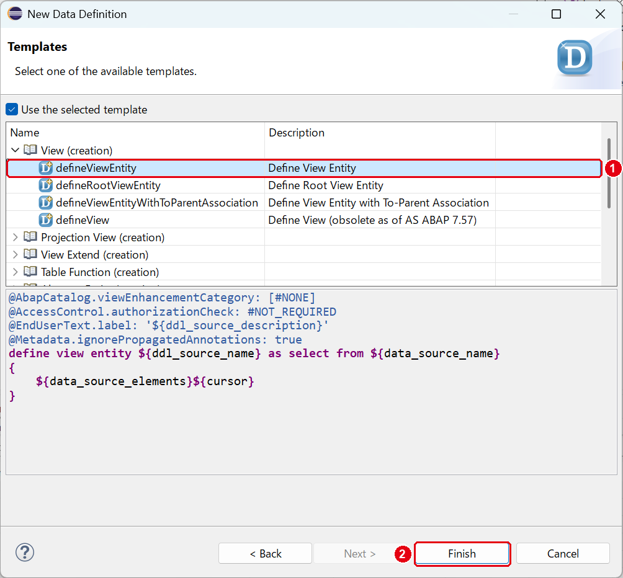Collapse the View (creation) group
Viewport: 623px width, 578px height.
(x=15, y=150)
